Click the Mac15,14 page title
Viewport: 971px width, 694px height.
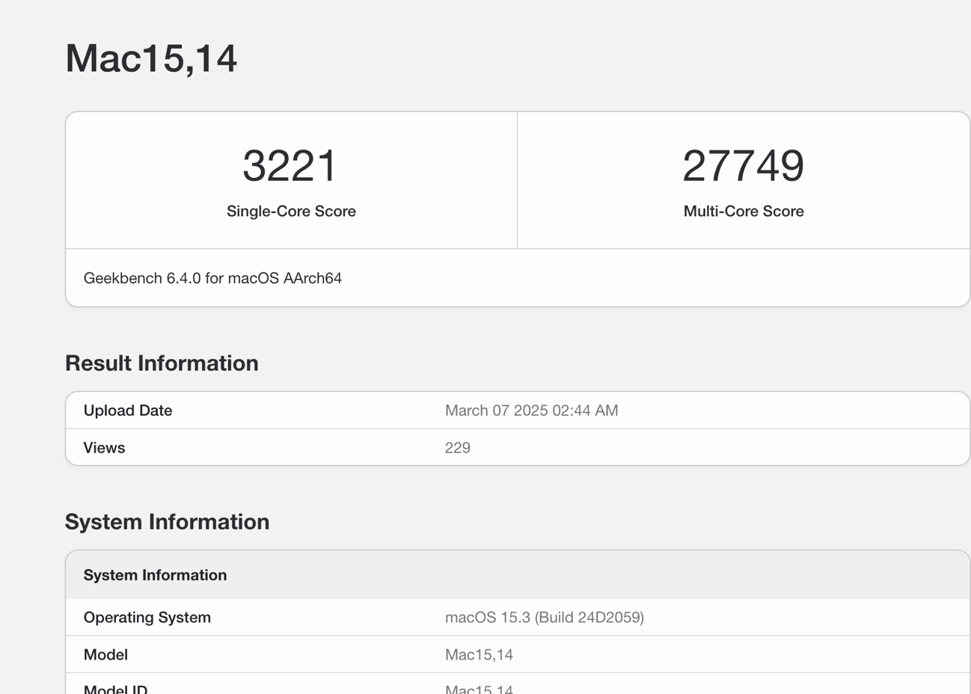pos(151,58)
